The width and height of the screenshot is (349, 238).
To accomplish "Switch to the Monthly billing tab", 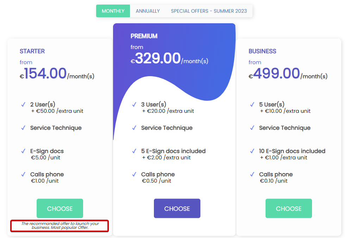I will [113, 11].
